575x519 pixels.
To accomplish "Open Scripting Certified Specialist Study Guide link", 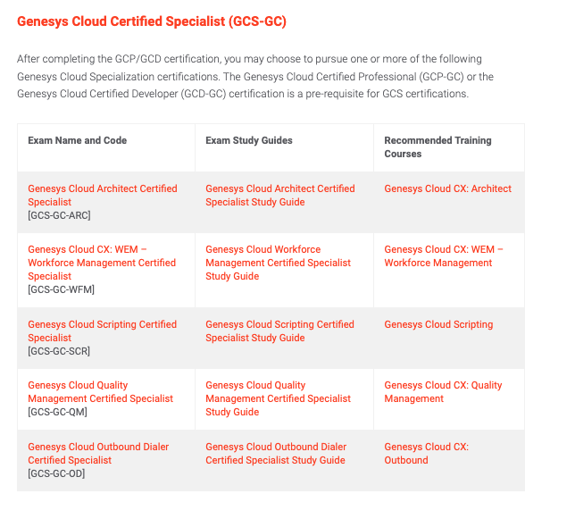I will click(279, 331).
